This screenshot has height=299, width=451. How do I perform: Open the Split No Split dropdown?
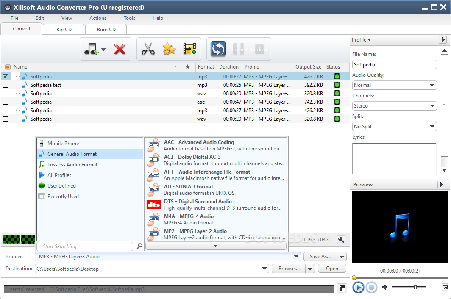click(x=432, y=127)
